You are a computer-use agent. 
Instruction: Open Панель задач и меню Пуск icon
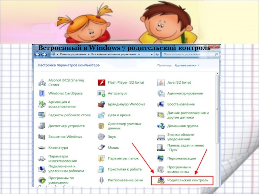161,148
